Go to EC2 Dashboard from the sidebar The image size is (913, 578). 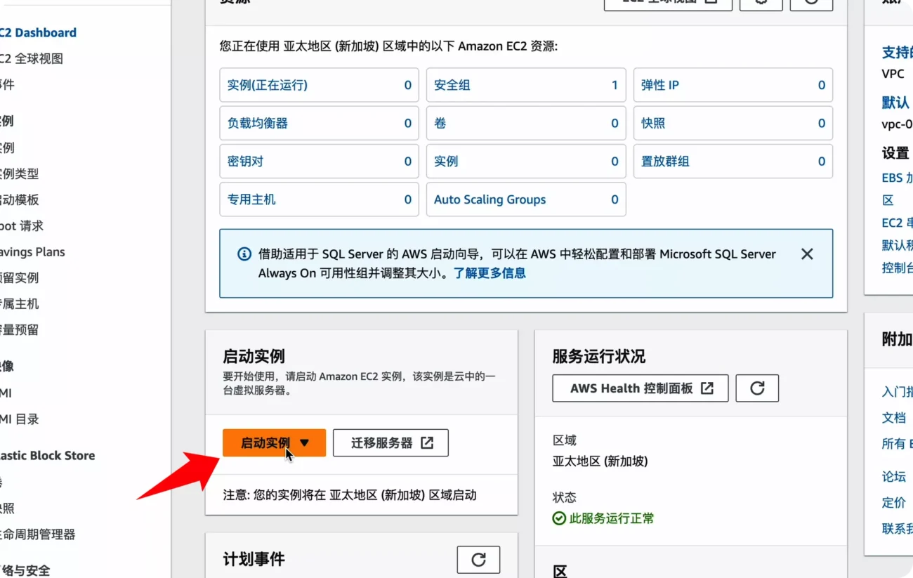[x=37, y=32]
